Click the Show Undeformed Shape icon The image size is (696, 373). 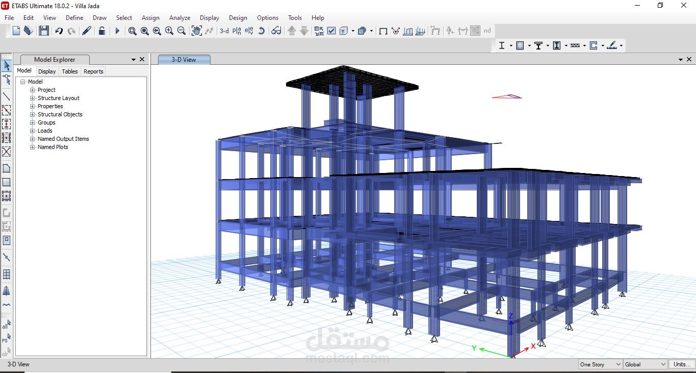point(383,31)
